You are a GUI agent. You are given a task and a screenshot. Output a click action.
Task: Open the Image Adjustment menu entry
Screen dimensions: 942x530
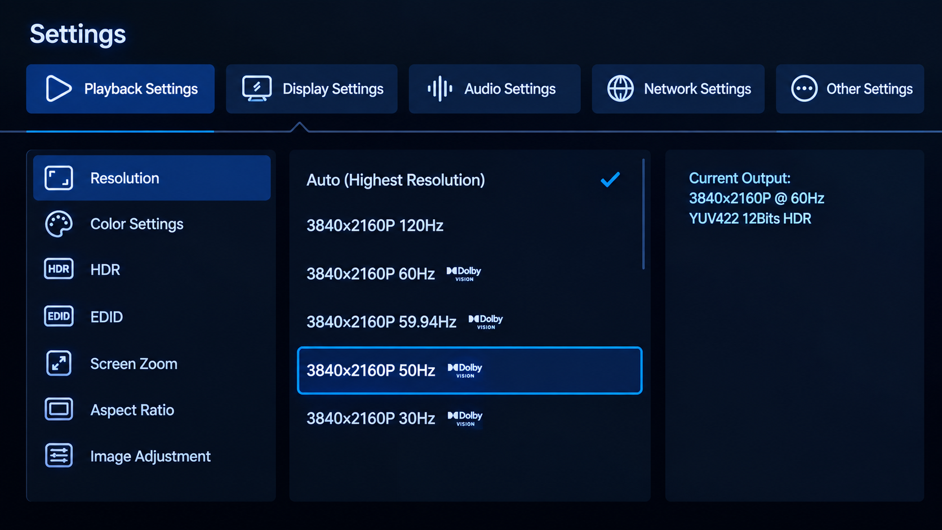coord(152,456)
